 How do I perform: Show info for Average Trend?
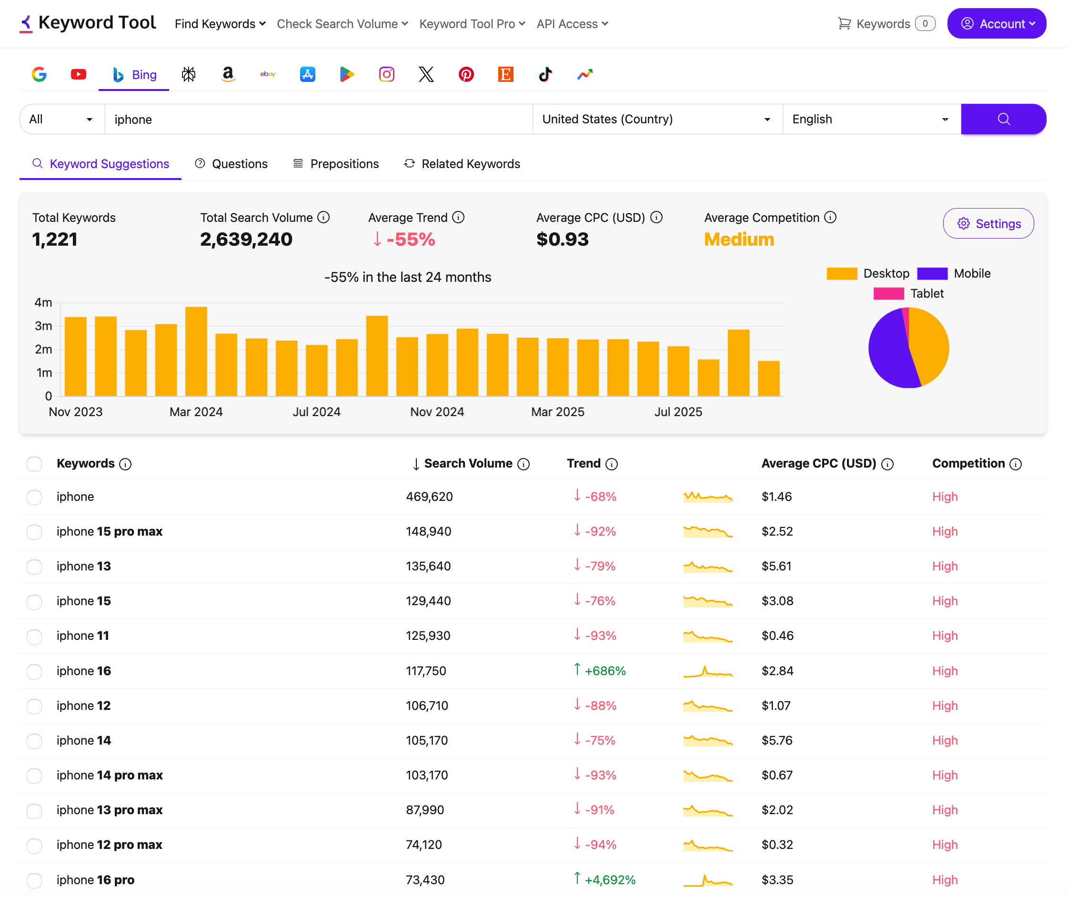pyautogui.click(x=458, y=218)
